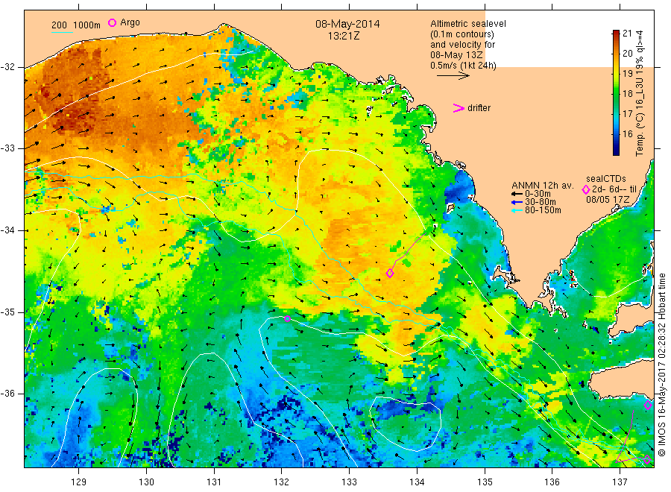Click the Argo float marker near 132E 35S
The height and width of the screenshot is (492, 671).
288,319
